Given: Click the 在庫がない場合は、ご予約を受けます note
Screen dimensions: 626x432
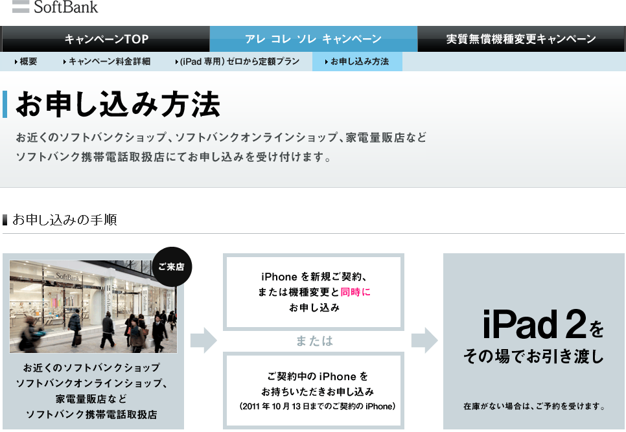Looking at the screenshot, I should [534, 407].
